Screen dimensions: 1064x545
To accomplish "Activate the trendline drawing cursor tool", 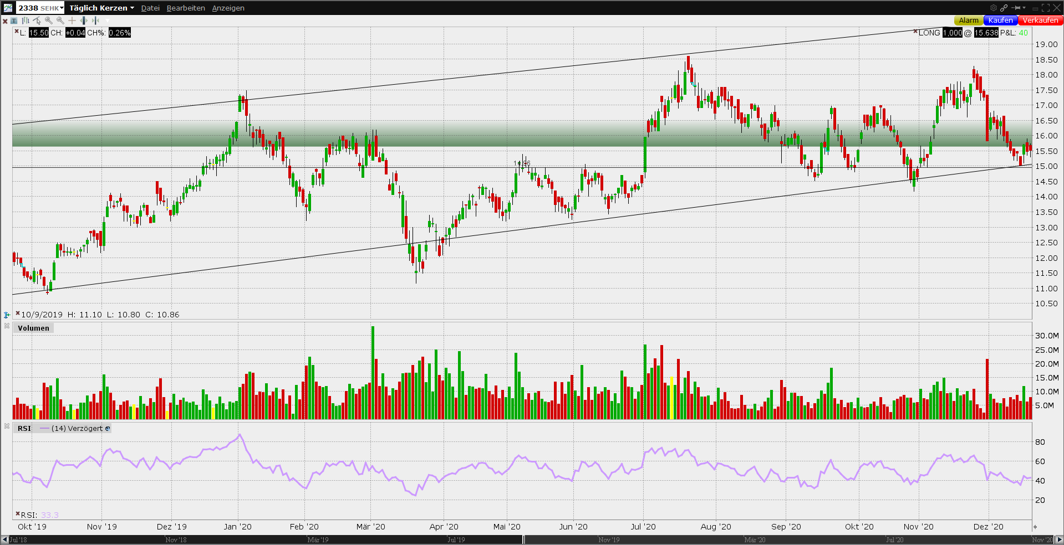I will (x=37, y=20).
